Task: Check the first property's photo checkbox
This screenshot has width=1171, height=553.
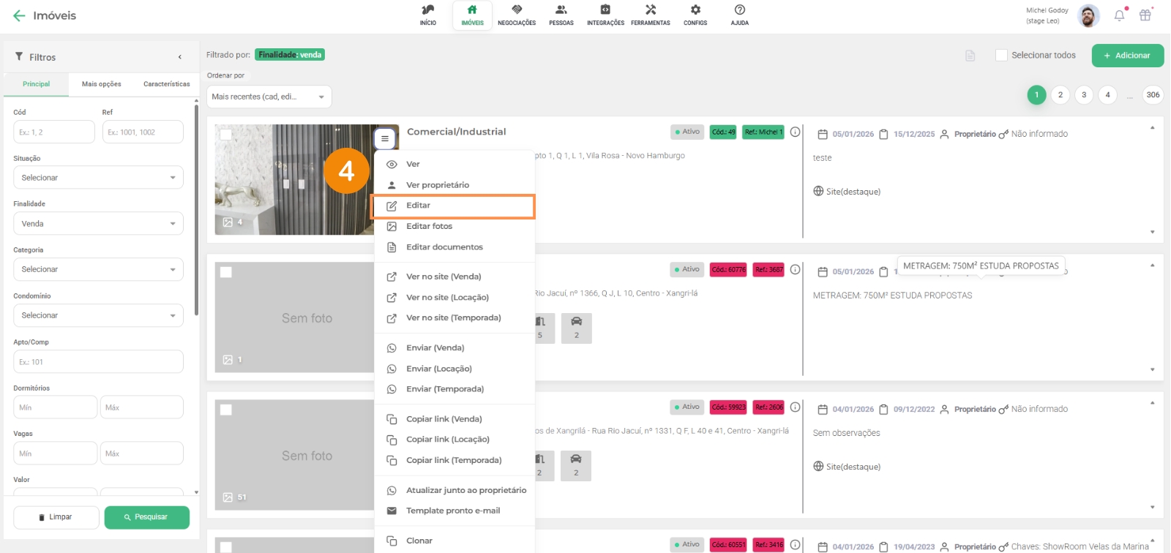Action: [226, 135]
